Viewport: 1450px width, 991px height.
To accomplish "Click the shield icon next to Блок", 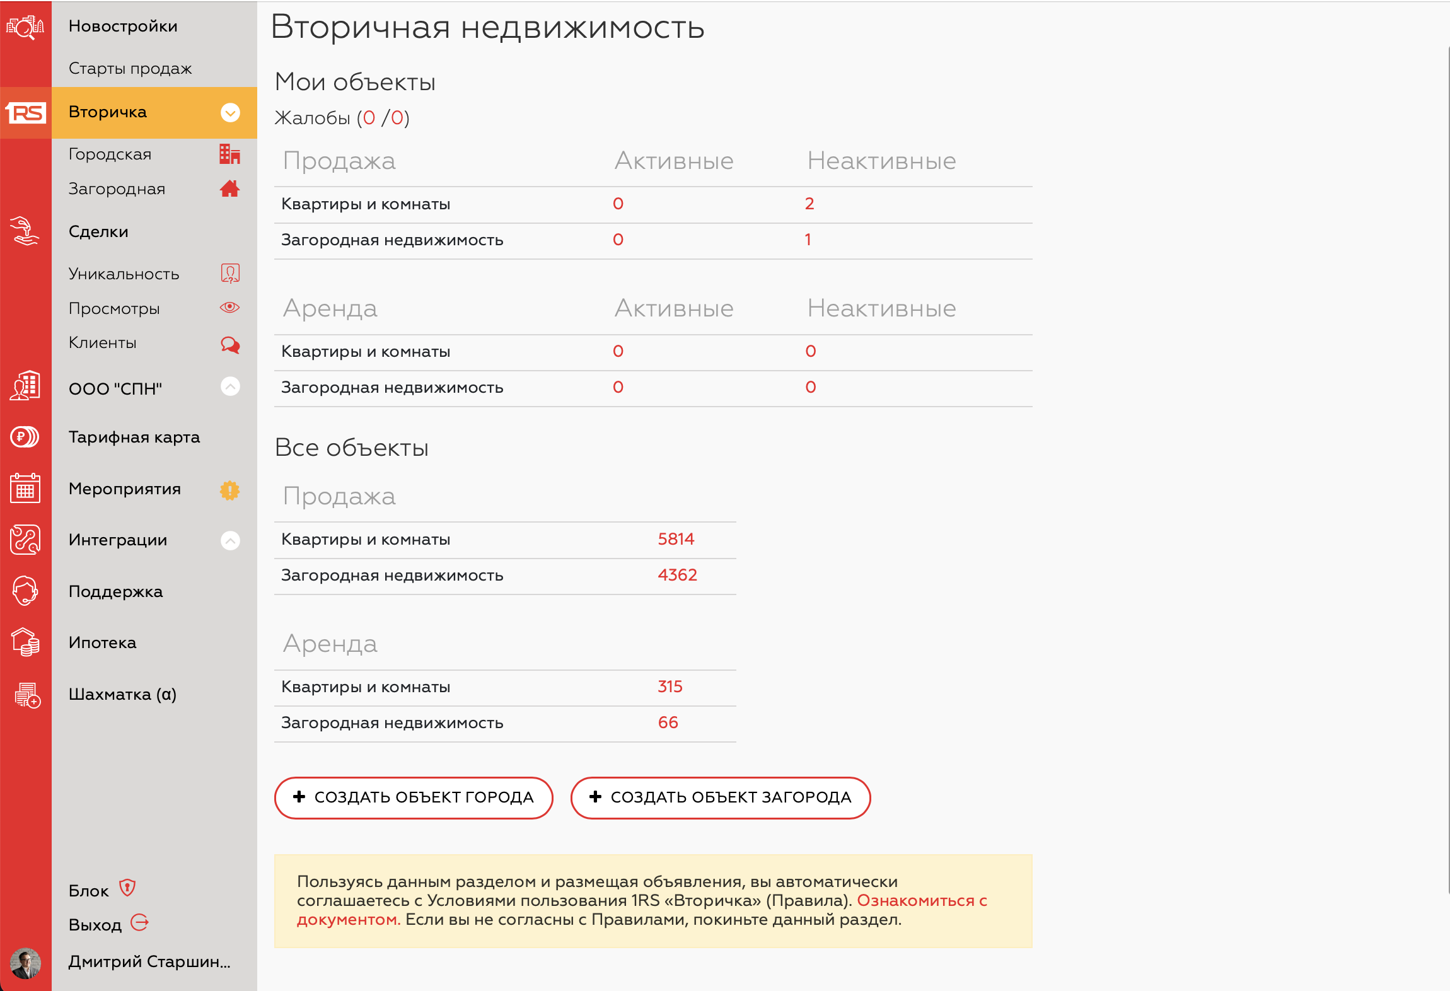I will click(x=127, y=888).
